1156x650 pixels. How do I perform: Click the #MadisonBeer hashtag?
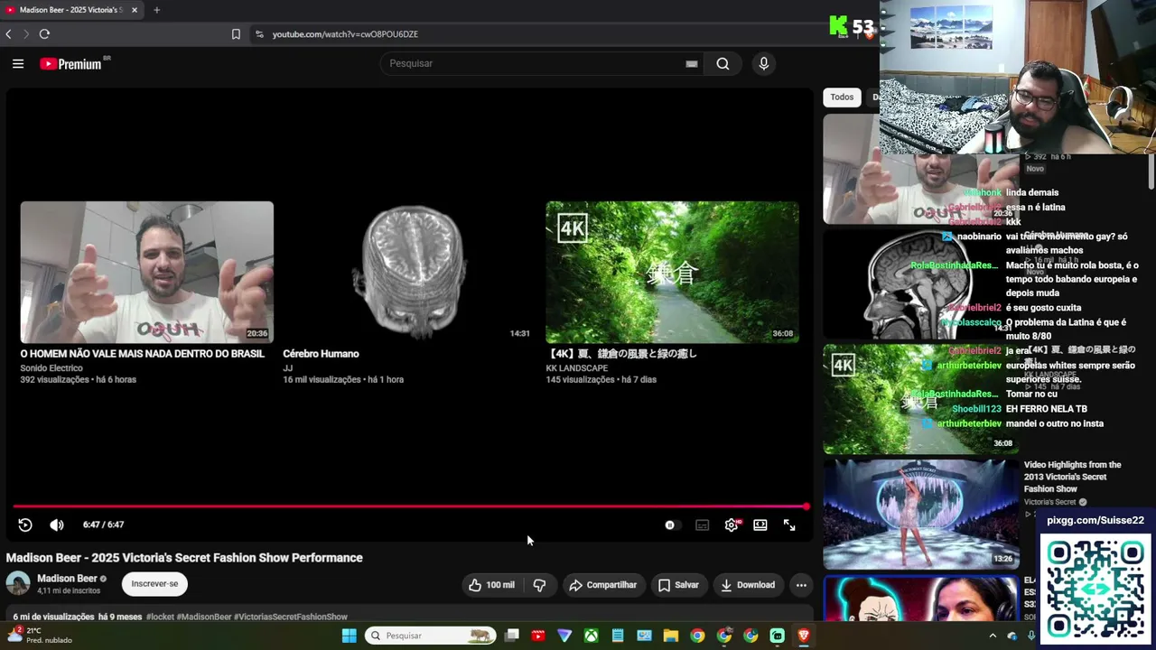204,617
